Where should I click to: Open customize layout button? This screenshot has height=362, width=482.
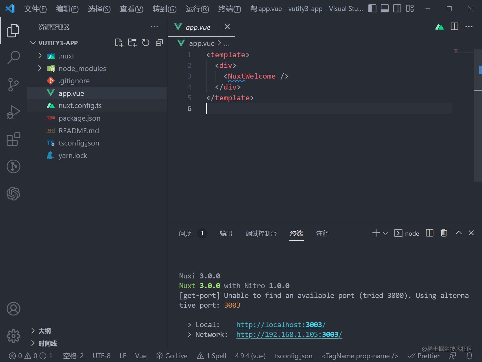click(x=410, y=8)
